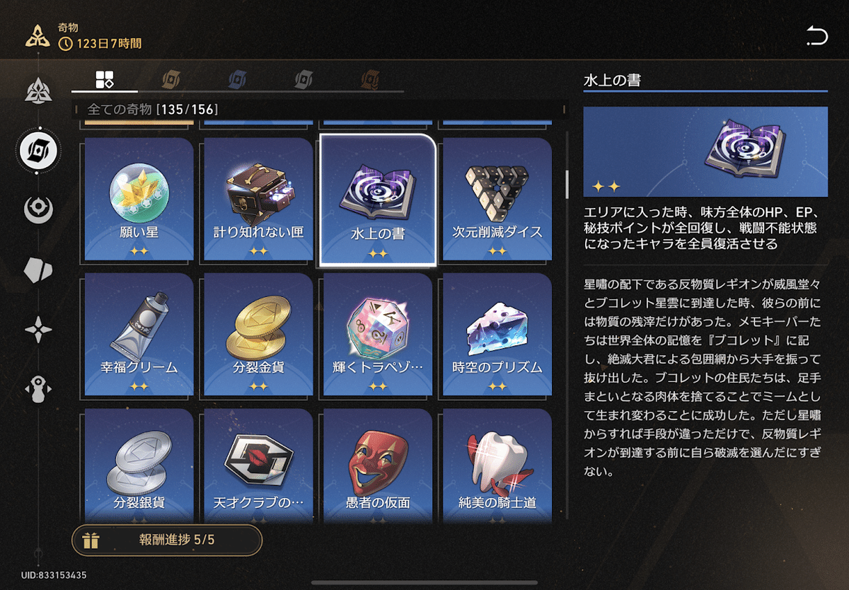Screen dimensions: 849x590
Task: Select the top triangular emblem sidebar icon
Action: click(x=38, y=89)
